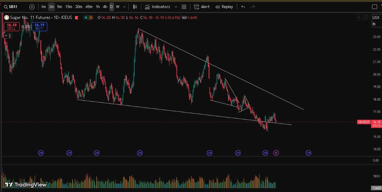This screenshot has width=382, height=192.
Task: Set the interval to 4h
Action: (x=105, y=7)
